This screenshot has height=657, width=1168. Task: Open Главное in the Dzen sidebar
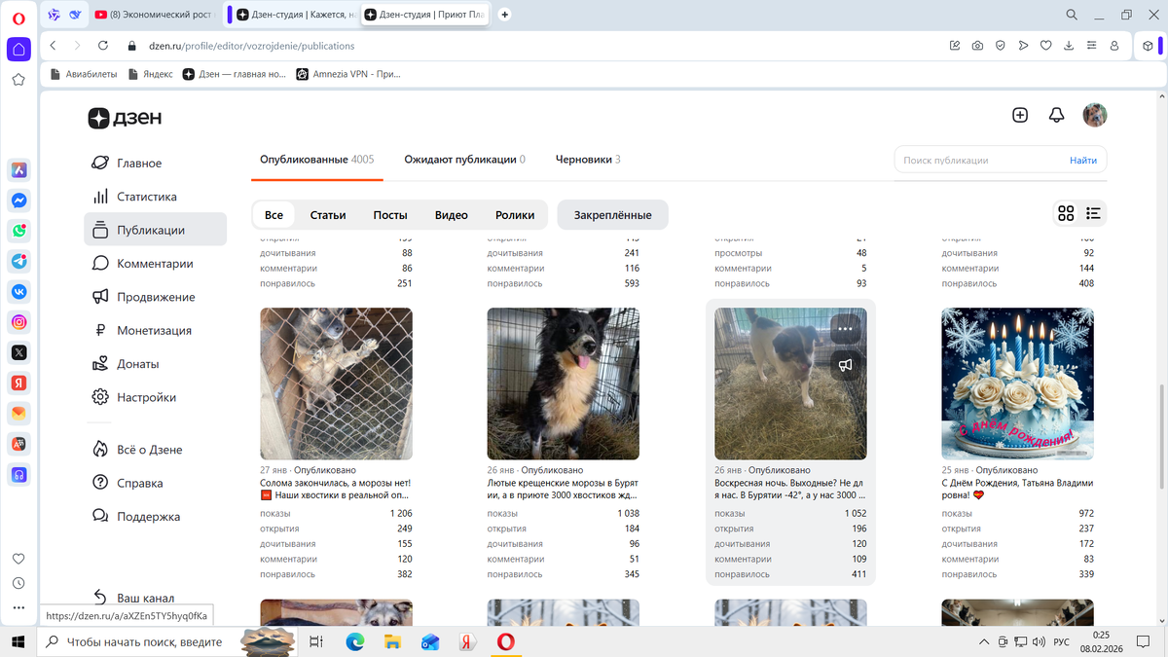coord(139,164)
